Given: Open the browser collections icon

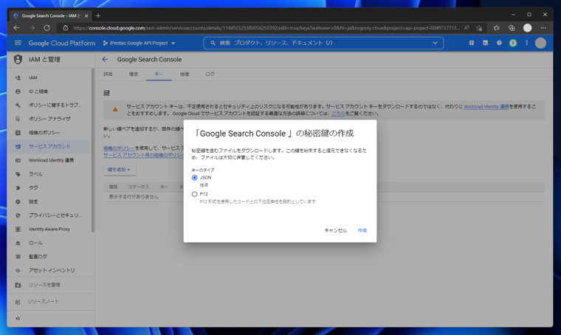Looking at the screenshot, I should (512, 28).
